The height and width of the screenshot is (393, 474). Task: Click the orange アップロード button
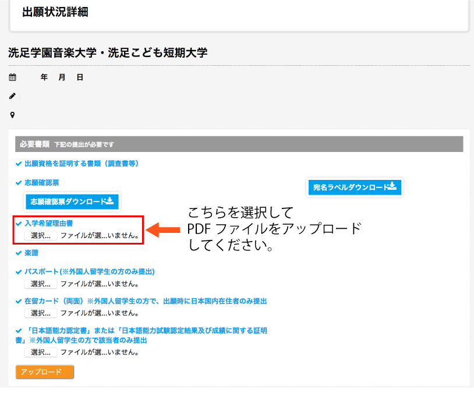[45, 372]
